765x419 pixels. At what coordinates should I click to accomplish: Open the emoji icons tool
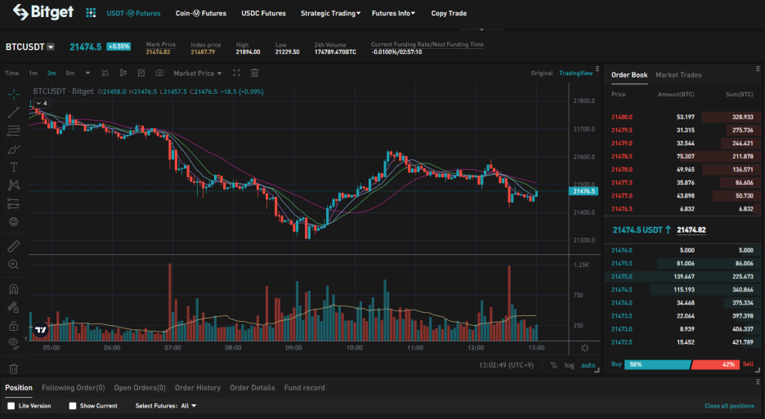pos(14,222)
